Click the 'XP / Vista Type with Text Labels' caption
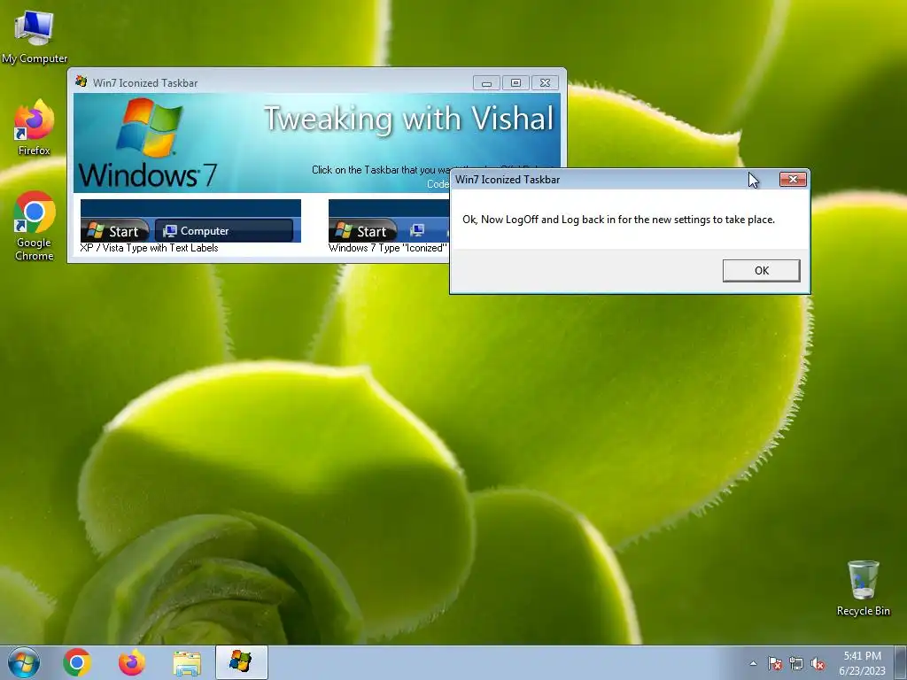 coord(149,248)
